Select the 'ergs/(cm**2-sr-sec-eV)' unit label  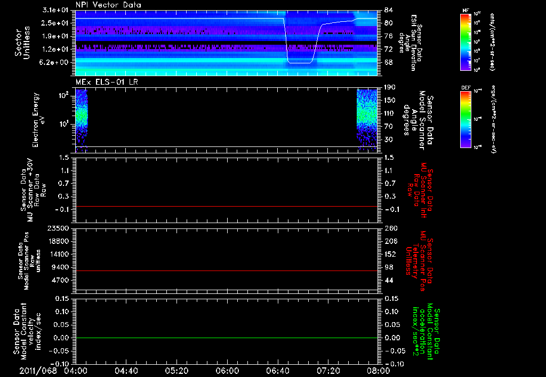pyautogui.click(x=492, y=119)
